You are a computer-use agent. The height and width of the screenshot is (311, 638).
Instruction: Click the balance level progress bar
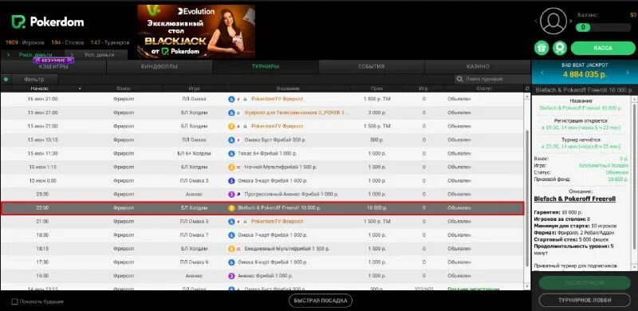click(x=603, y=27)
